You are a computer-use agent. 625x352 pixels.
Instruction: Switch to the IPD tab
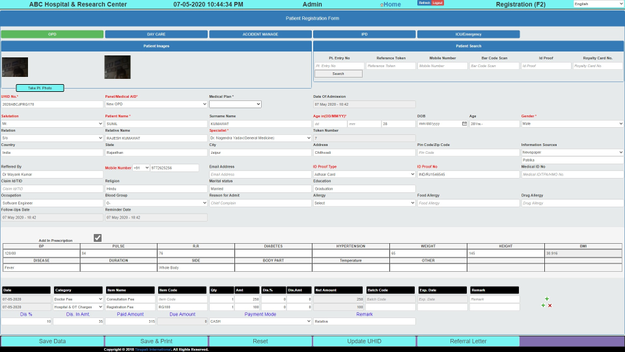[365, 35]
